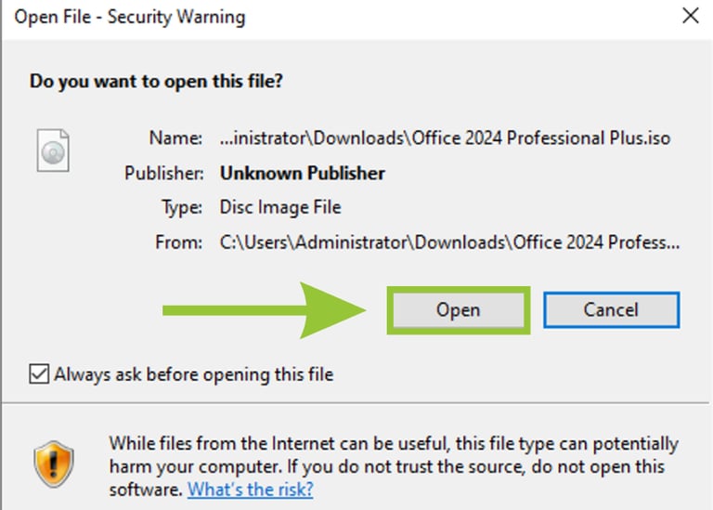The height and width of the screenshot is (510, 713).
Task: Click the disc image file icon
Action: pyautogui.click(x=53, y=150)
